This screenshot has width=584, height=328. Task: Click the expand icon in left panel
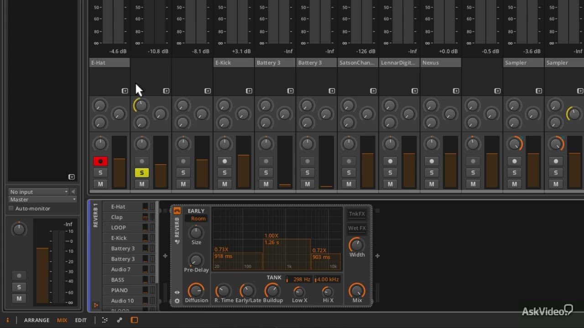[x=72, y=177]
